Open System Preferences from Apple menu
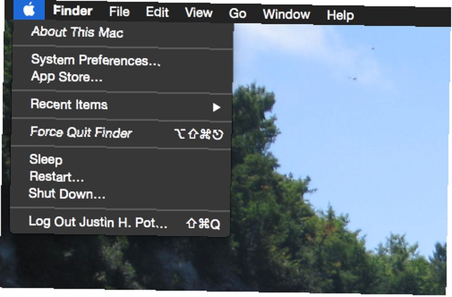The image size is (452, 297). point(95,60)
